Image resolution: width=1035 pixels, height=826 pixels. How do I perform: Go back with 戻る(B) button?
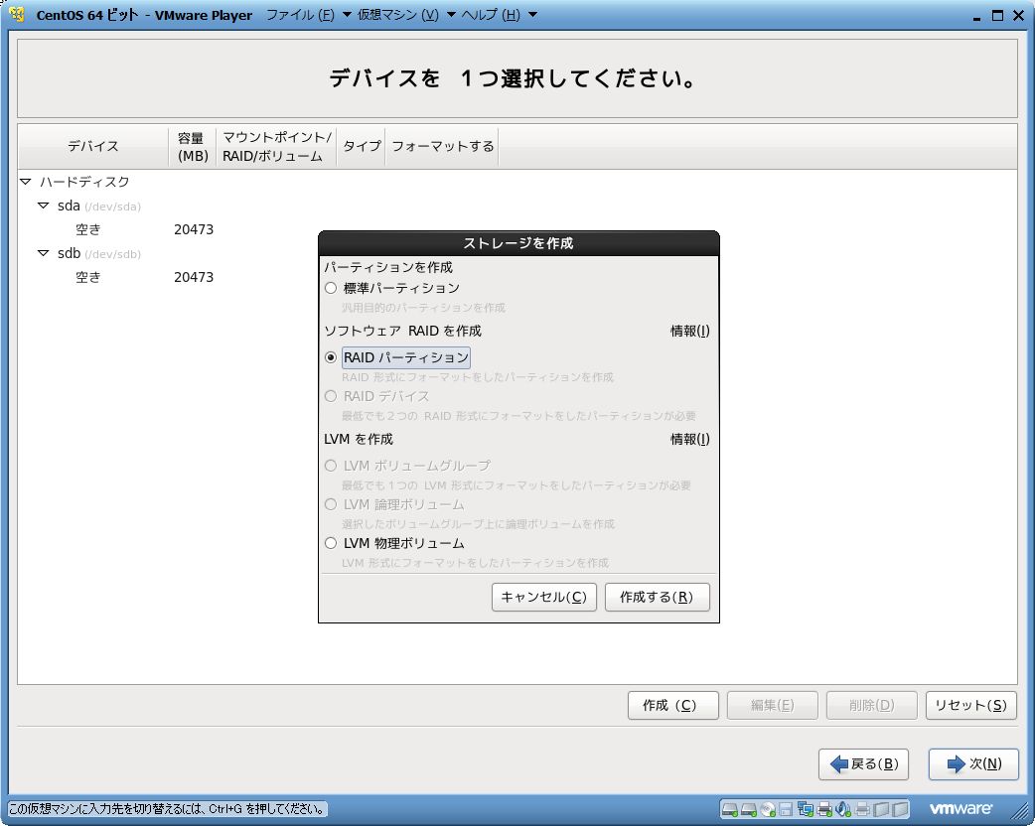(863, 764)
